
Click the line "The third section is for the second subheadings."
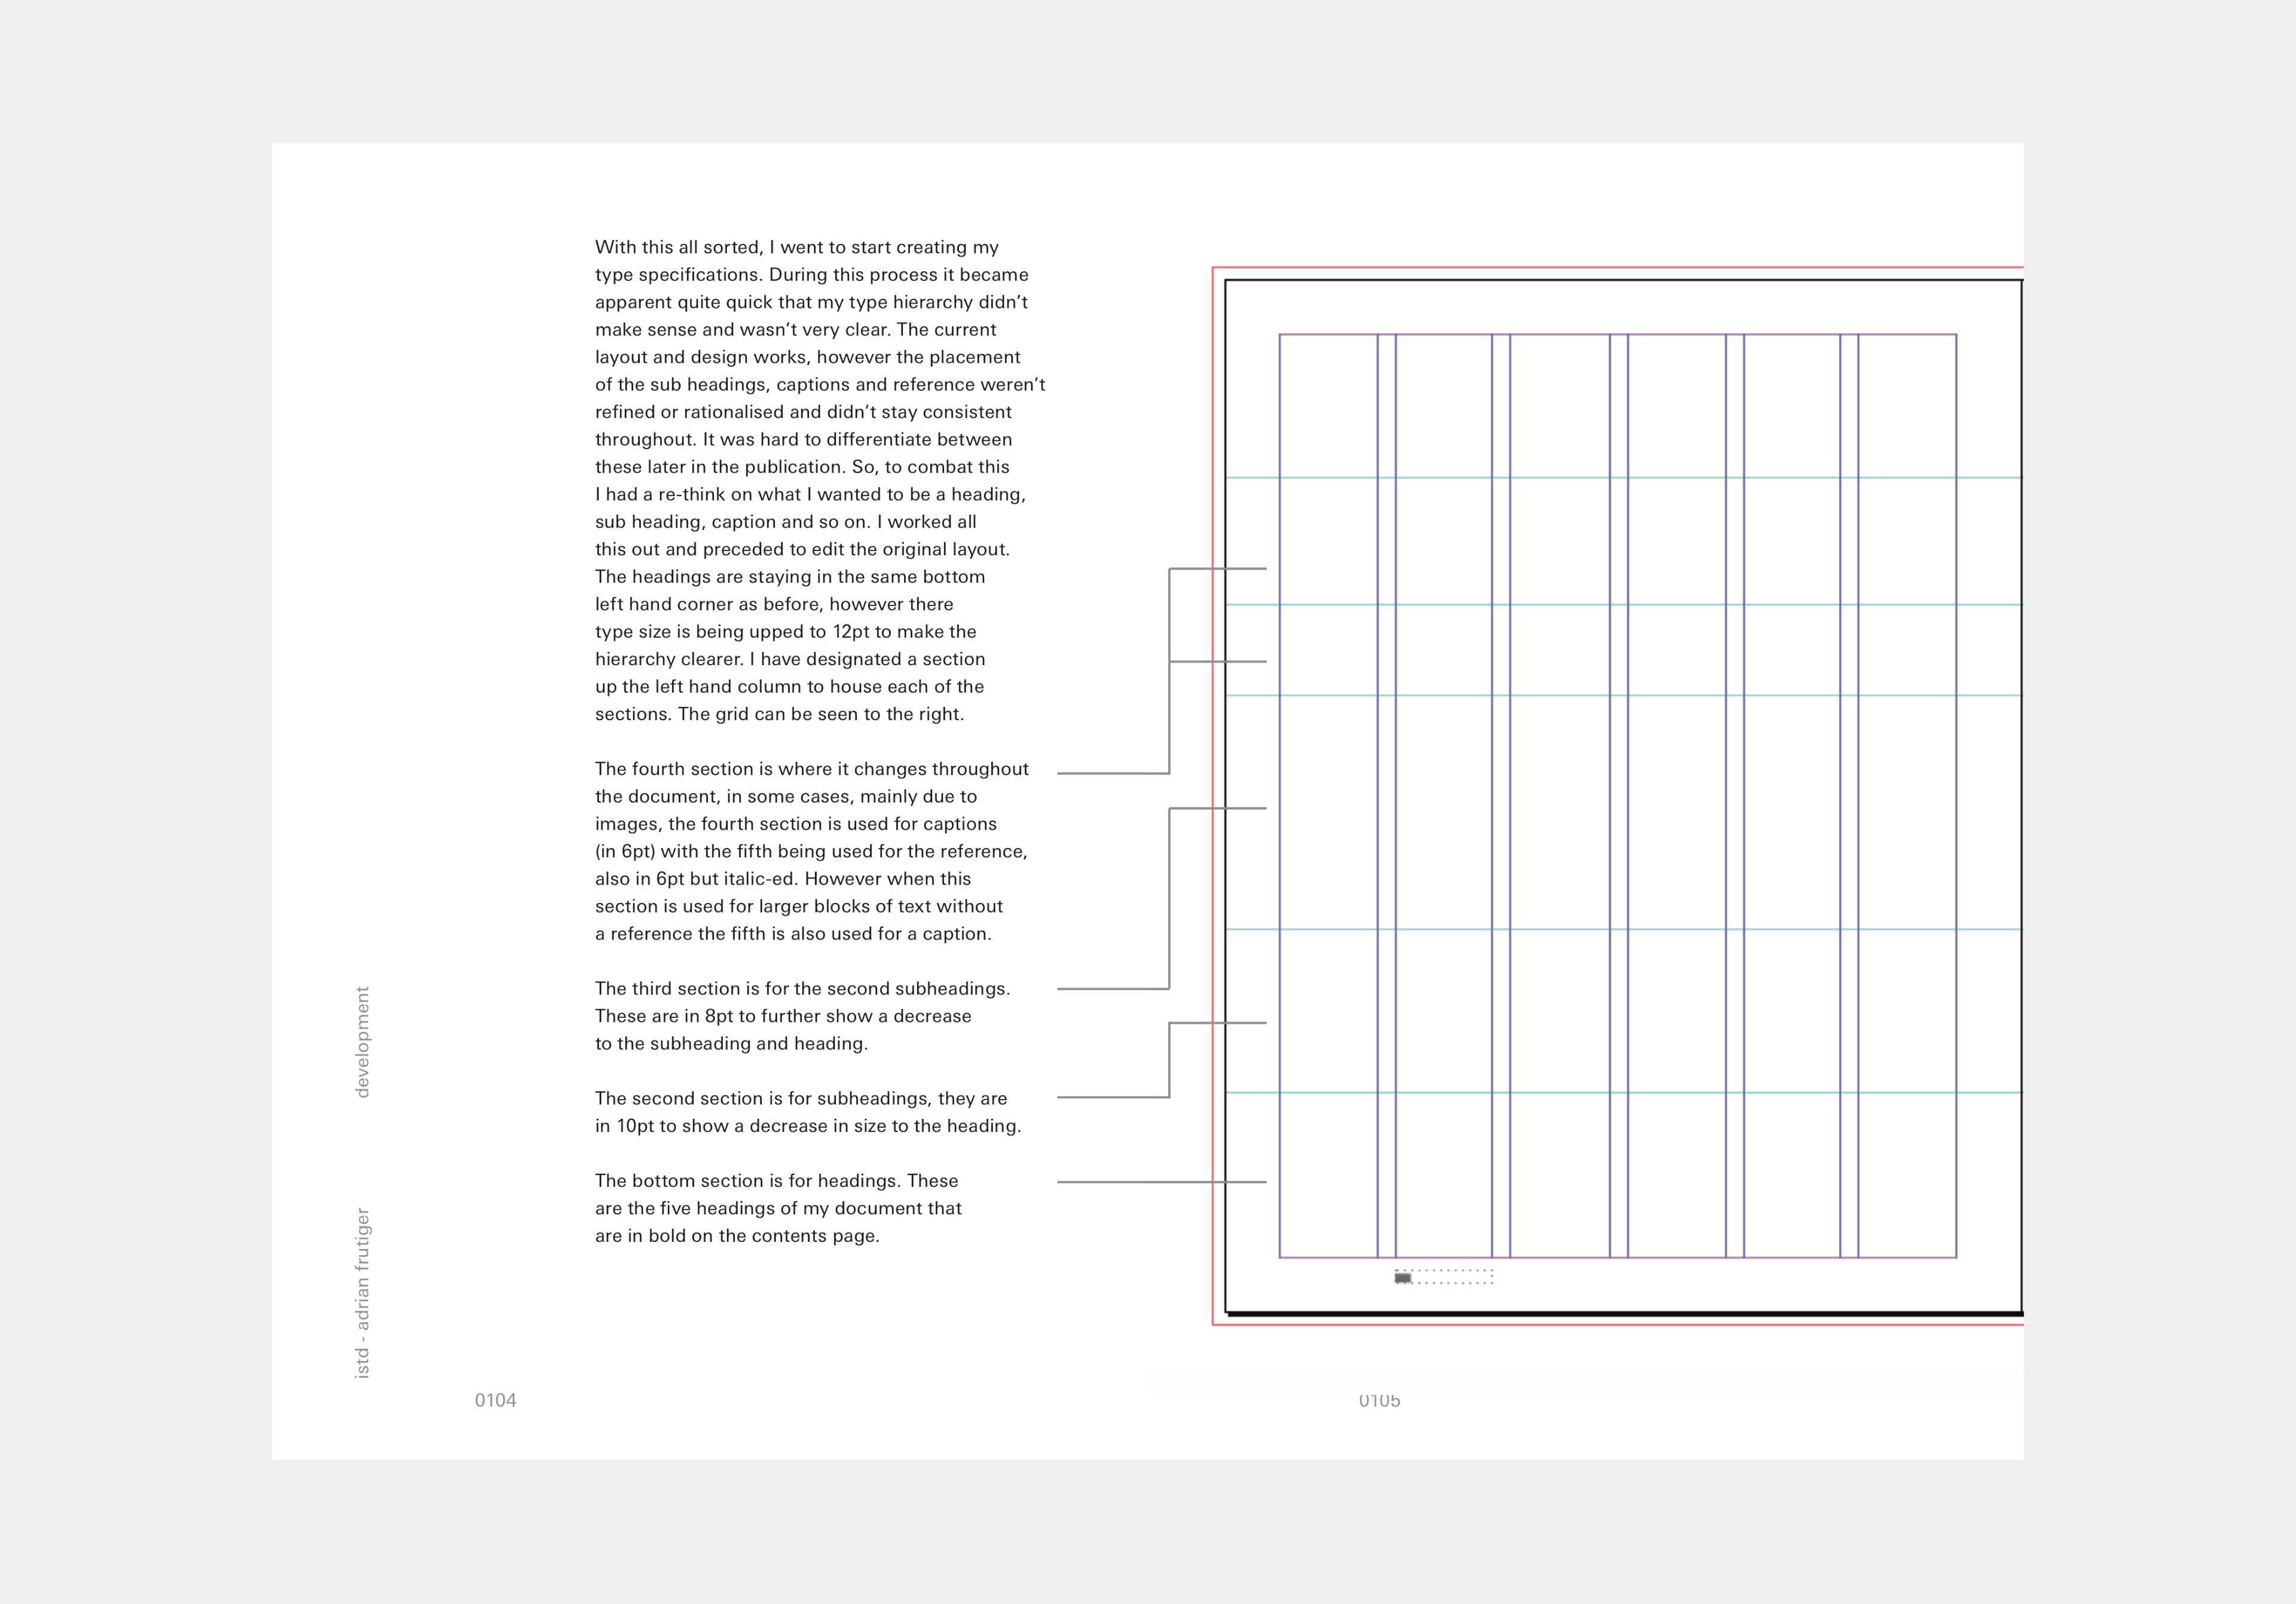click(803, 990)
